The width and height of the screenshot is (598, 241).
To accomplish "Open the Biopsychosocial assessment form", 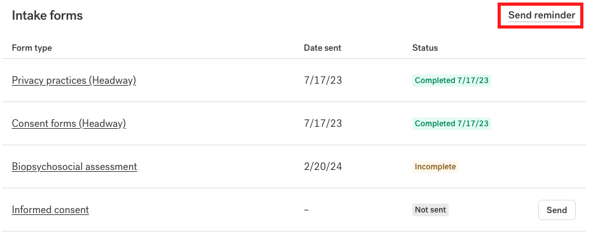I will [x=74, y=167].
